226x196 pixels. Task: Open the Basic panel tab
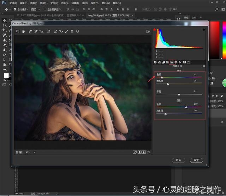pyautogui.click(x=155, y=62)
